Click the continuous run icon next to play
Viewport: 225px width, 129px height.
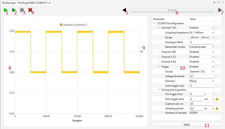(14, 10)
